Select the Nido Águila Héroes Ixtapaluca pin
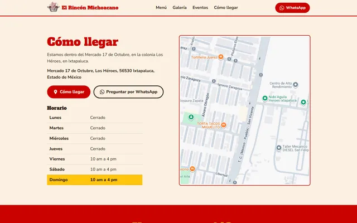This screenshot has height=223, width=357. coord(264,98)
